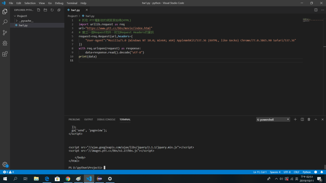Click the New File icon in Explorer
The height and width of the screenshot is (183, 326).
pos(39,10)
